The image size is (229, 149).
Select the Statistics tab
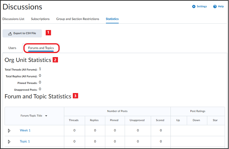(x=112, y=19)
